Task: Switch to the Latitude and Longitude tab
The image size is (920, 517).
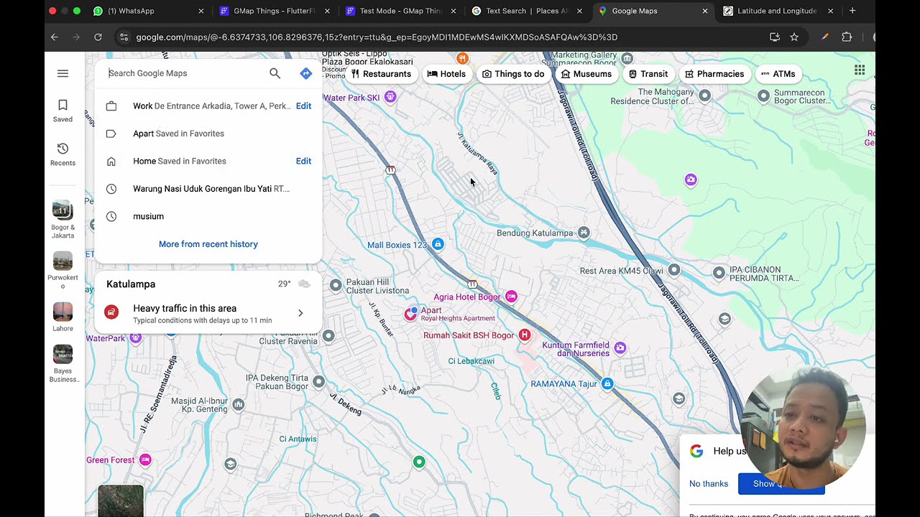Action: (776, 11)
